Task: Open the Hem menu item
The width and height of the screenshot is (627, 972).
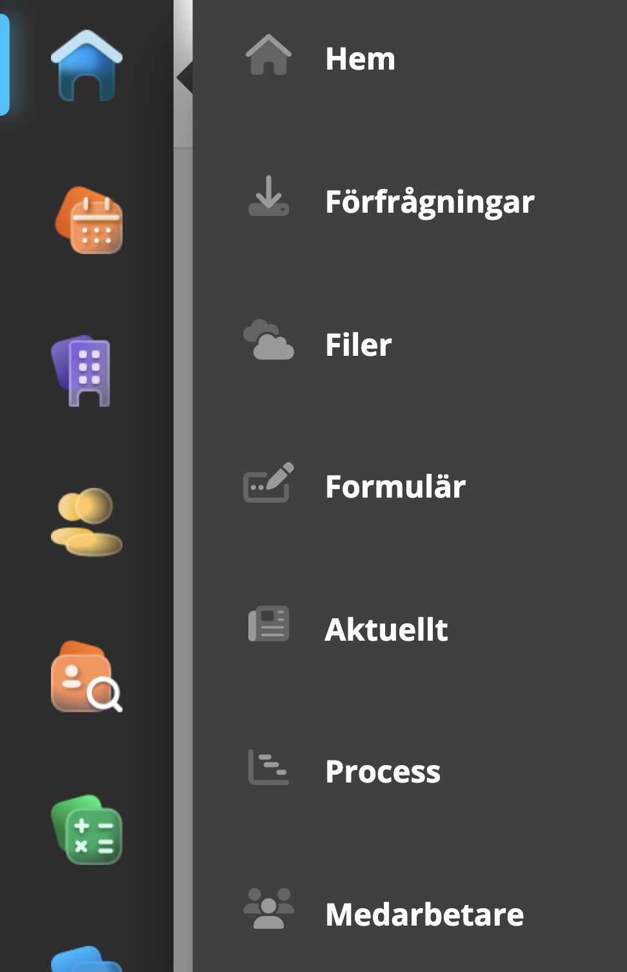Action: [360, 59]
